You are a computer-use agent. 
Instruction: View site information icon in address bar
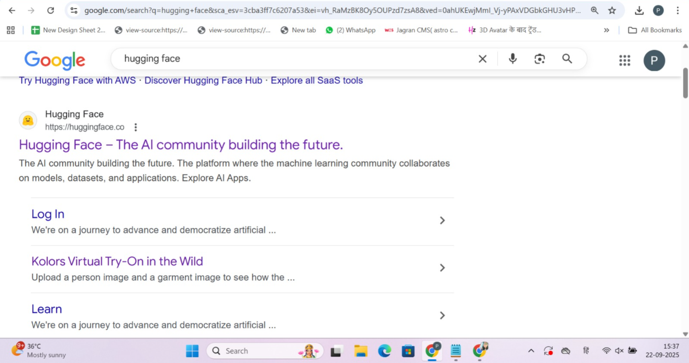pos(74,10)
